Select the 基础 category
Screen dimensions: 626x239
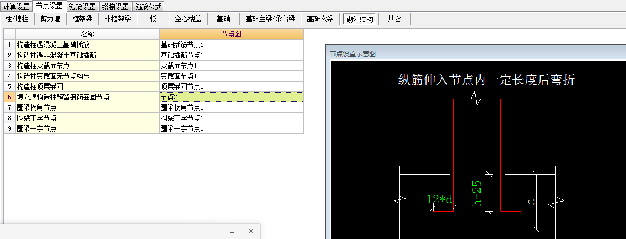tap(224, 19)
